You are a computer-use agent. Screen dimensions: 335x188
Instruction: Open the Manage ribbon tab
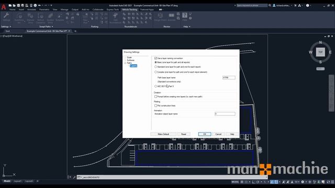pyautogui.click(x=64, y=9)
